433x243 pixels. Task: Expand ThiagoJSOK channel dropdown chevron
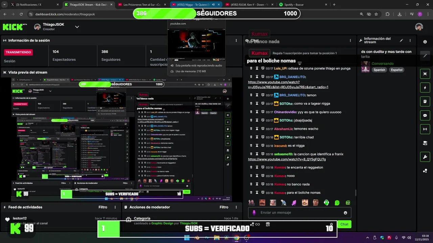77,27
